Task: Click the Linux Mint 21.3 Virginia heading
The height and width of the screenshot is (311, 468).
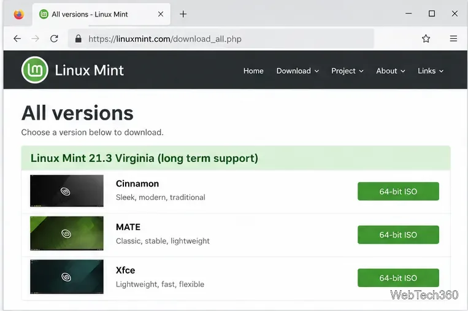Action: point(144,158)
